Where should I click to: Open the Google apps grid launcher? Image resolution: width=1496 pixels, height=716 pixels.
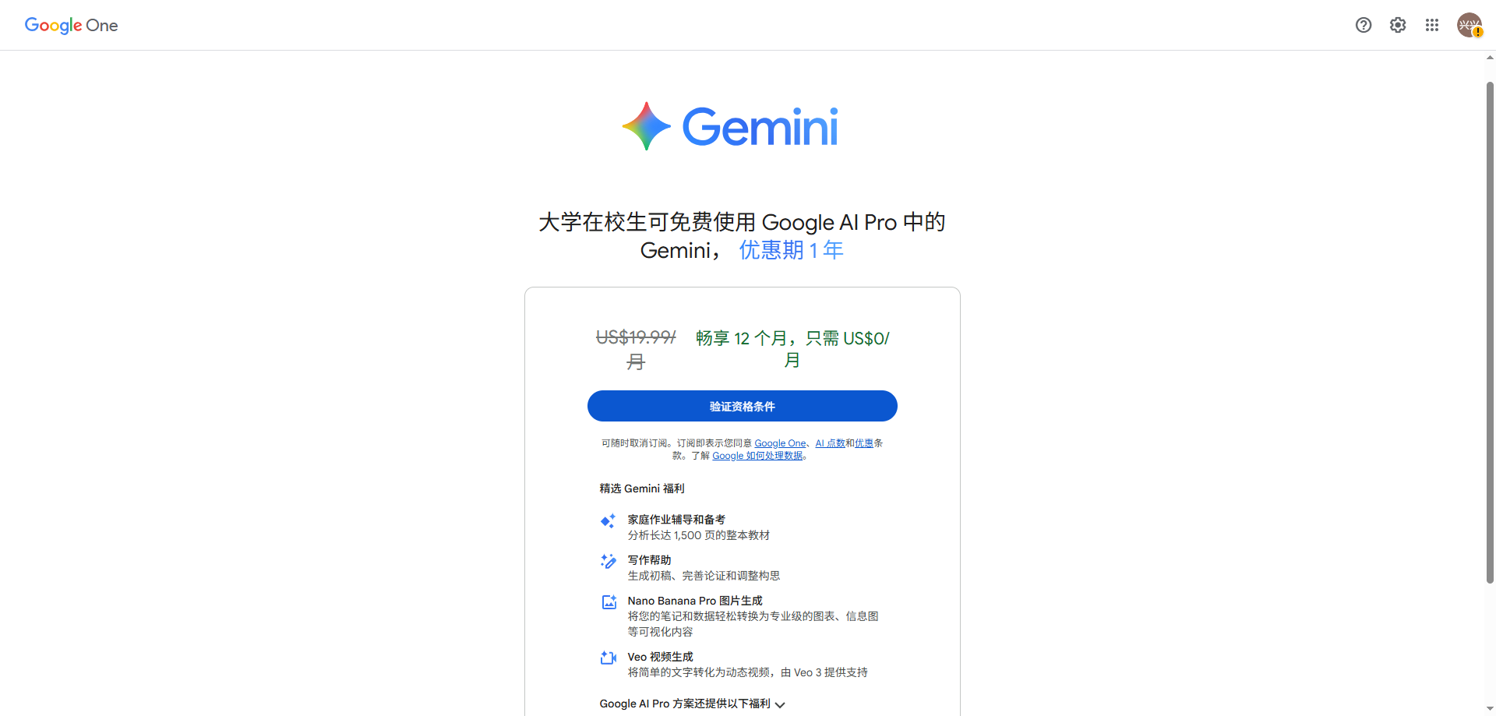[1432, 25]
